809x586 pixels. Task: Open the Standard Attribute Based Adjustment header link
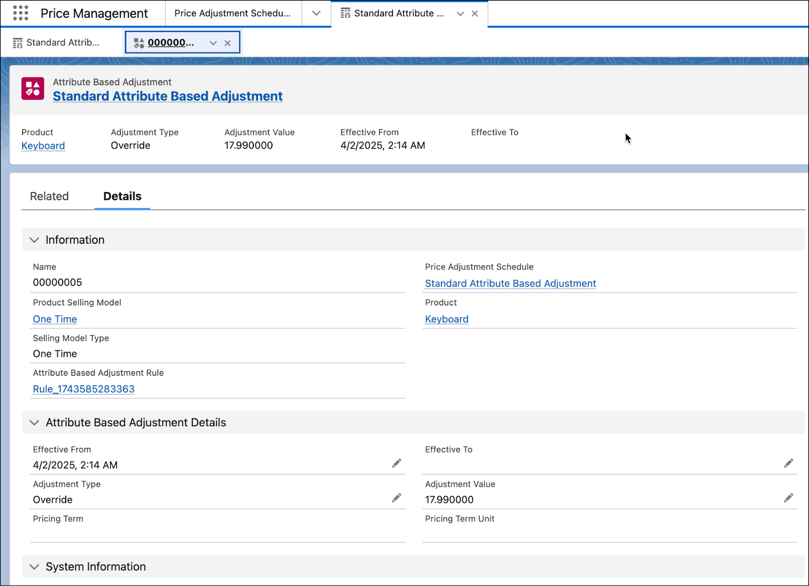click(x=168, y=96)
